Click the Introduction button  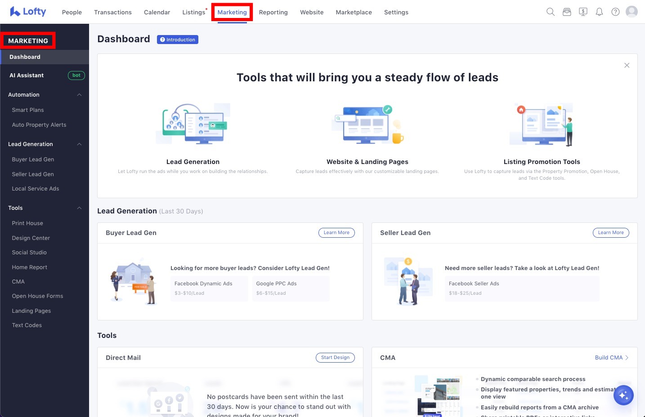pyautogui.click(x=178, y=40)
